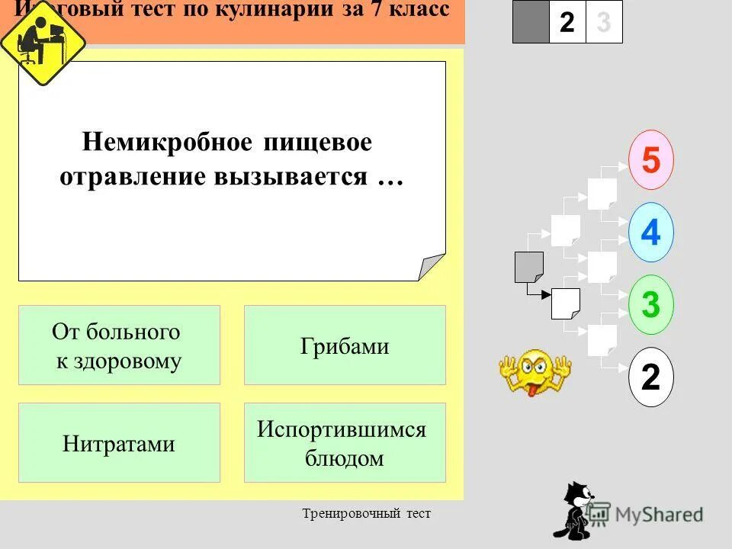Click the answer 'Испортившимся блюдом'

[x=344, y=443]
